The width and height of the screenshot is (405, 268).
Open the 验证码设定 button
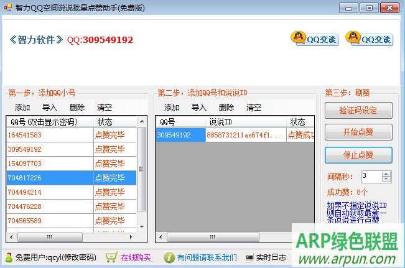click(x=358, y=111)
